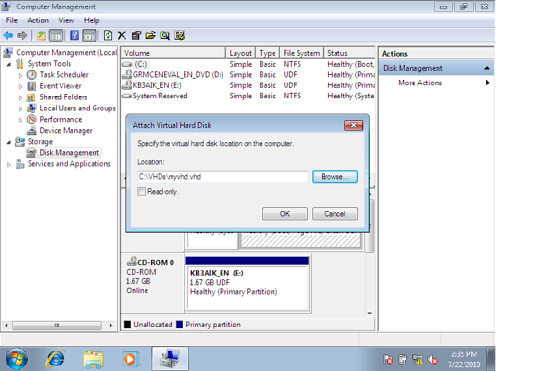Sort by the Layout column header
The image size is (533, 371).
[241, 53]
